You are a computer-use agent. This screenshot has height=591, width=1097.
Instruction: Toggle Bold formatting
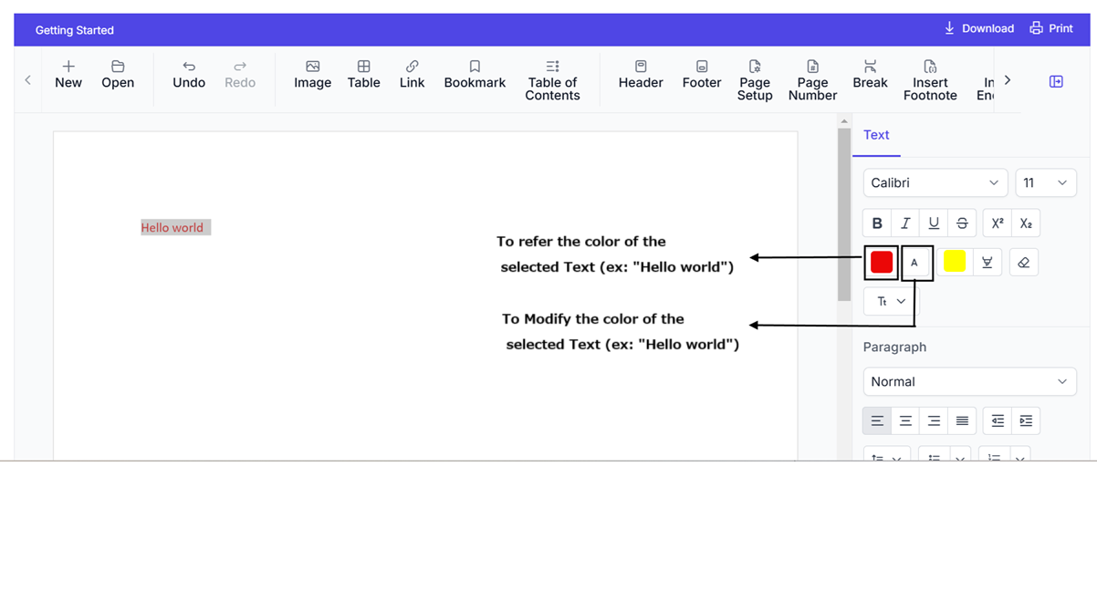click(877, 223)
